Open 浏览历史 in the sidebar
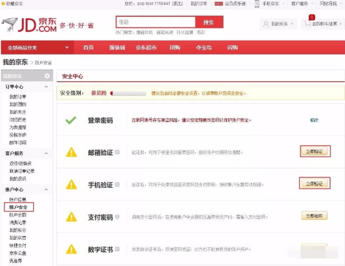Viewport: 345px width, 266px height. pos(18,120)
